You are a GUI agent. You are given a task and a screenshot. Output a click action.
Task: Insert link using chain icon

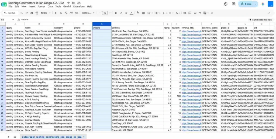tap(185, 13)
